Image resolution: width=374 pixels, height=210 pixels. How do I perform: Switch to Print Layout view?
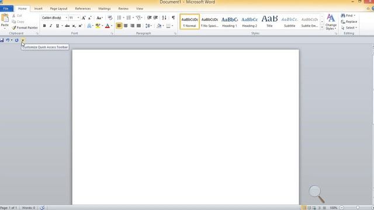pos(304,208)
